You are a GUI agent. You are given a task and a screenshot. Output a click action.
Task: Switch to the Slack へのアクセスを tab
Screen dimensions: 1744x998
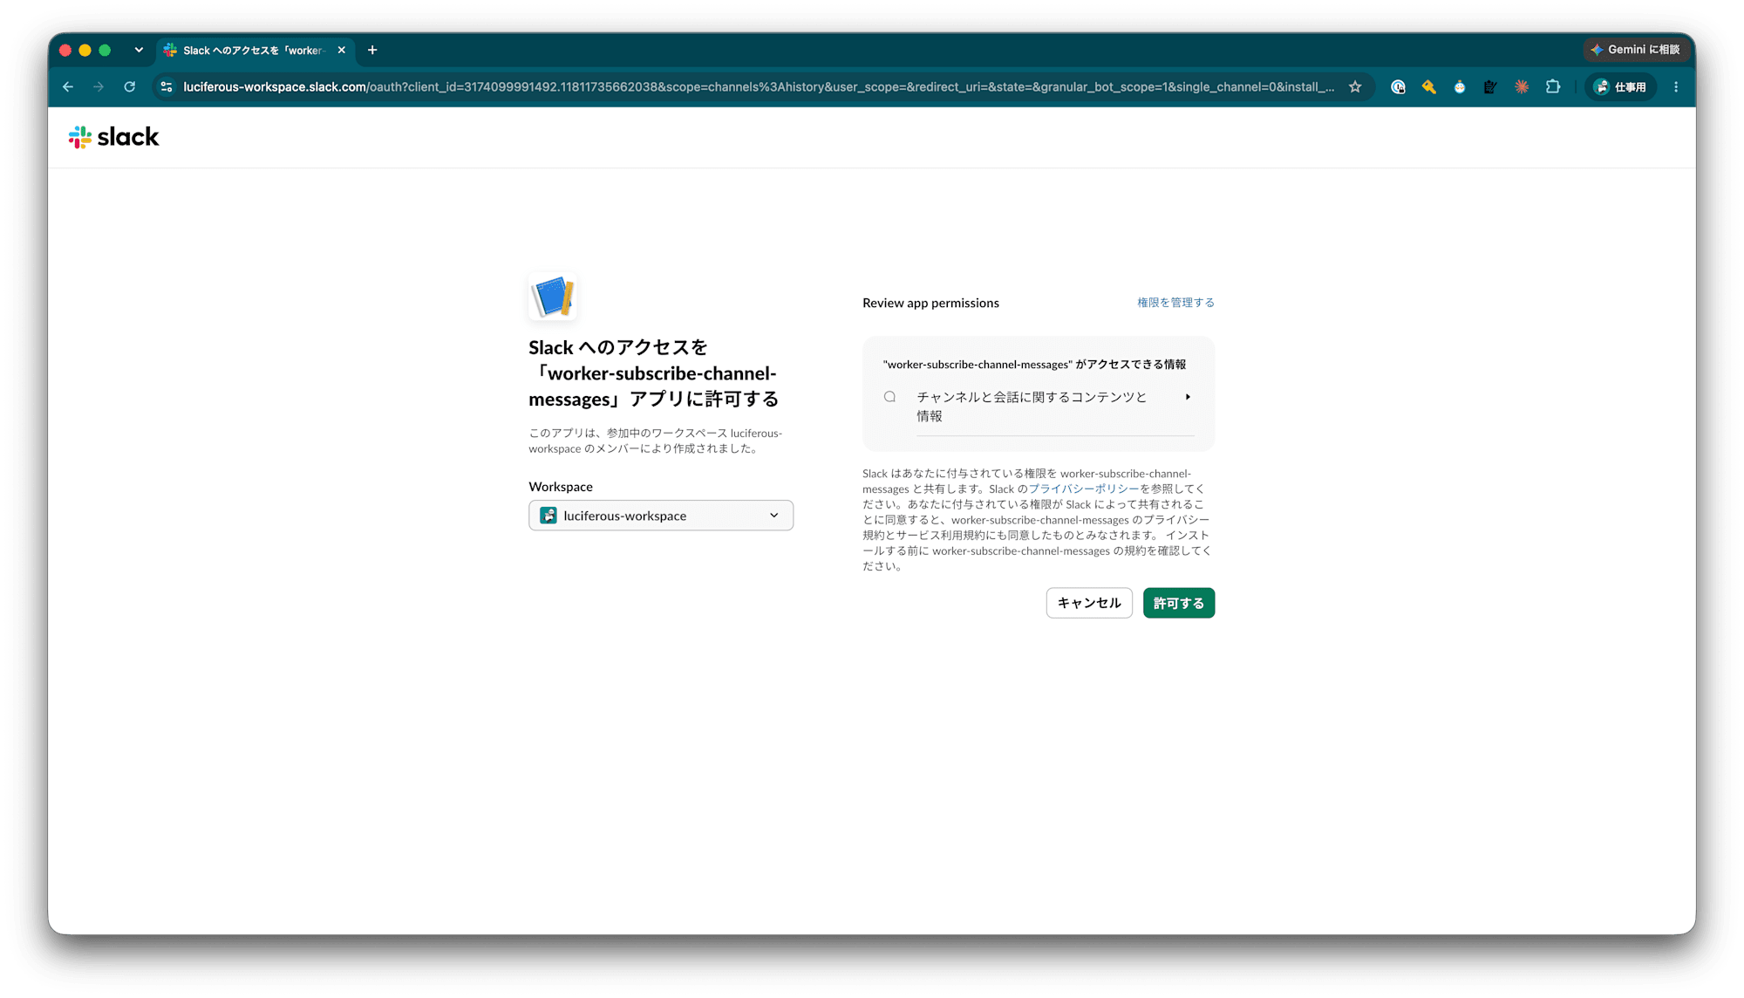[254, 51]
